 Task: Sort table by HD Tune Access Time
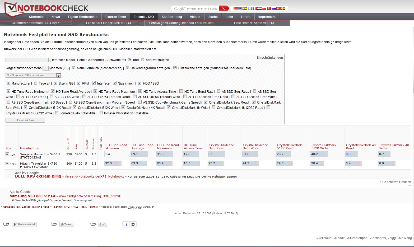coord(193,147)
